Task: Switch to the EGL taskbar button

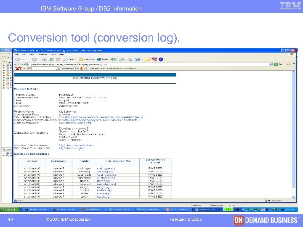Action: (x=150, y=209)
